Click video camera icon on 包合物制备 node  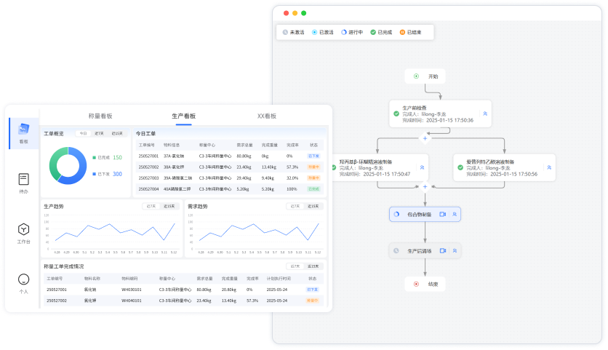442,215
